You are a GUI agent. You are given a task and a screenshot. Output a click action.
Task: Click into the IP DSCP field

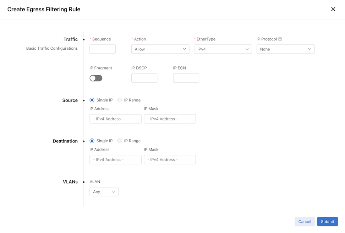click(x=144, y=78)
